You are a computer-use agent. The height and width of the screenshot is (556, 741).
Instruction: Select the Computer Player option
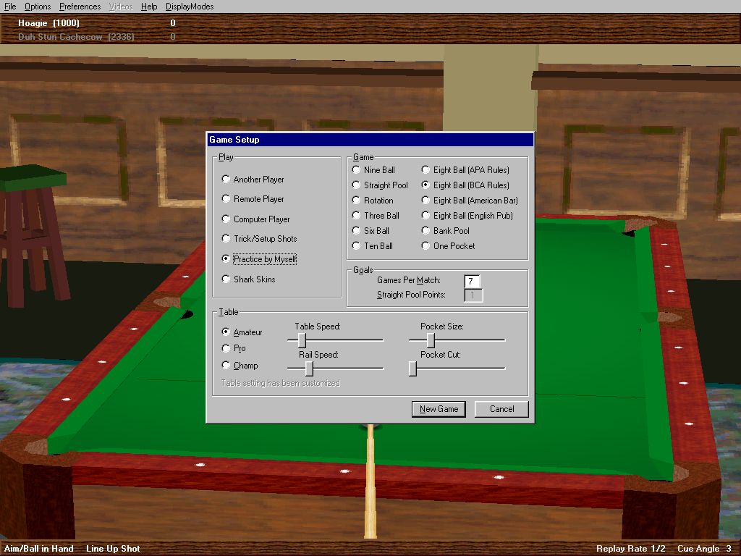[255, 219]
